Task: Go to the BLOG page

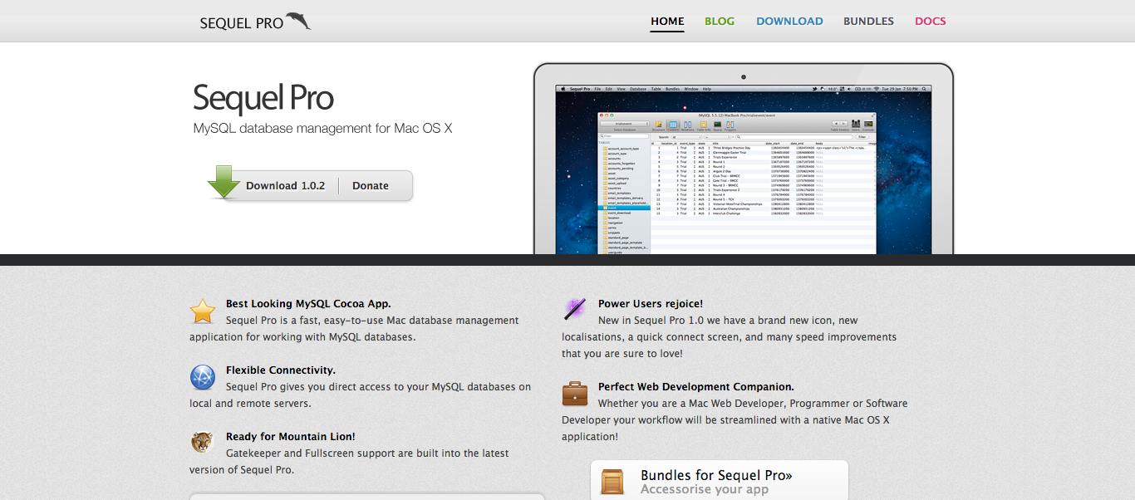Action: (720, 22)
